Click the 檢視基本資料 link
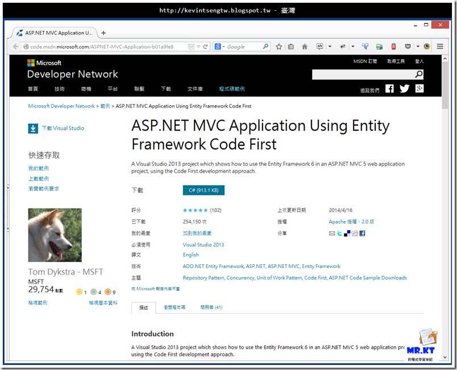The width and height of the screenshot is (457, 370). click(x=103, y=303)
